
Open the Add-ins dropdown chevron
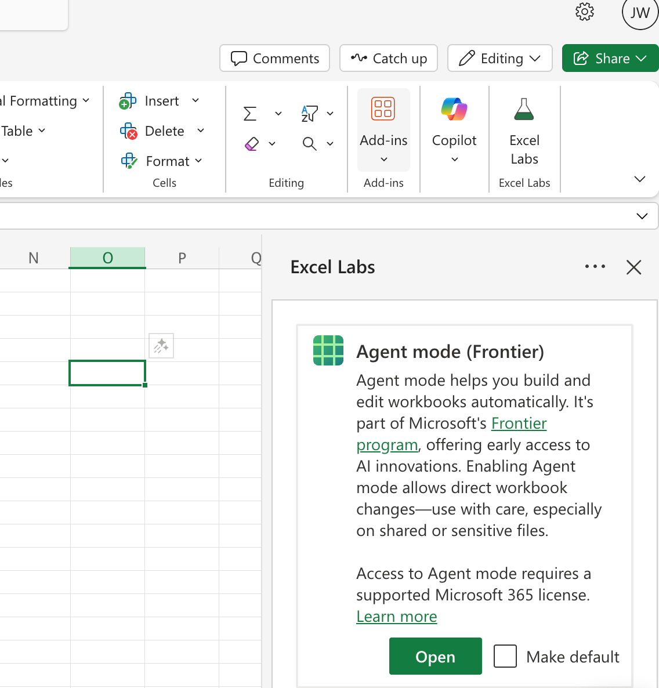tap(383, 159)
